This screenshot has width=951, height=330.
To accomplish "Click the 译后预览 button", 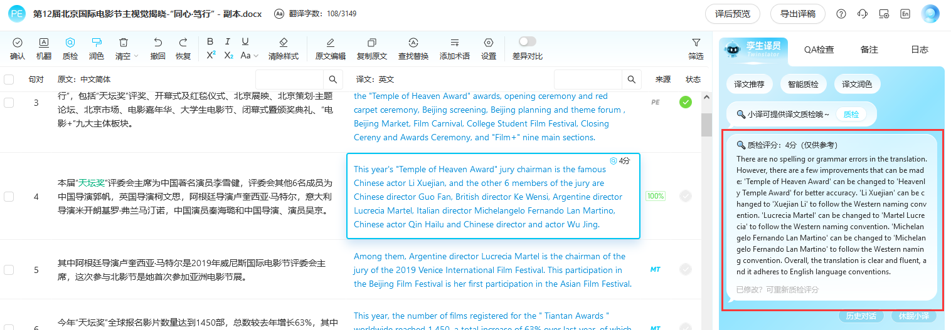I will coord(732,14).
